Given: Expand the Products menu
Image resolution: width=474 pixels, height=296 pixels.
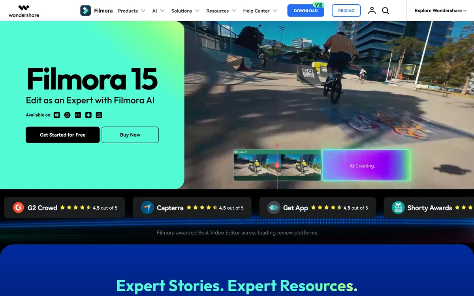Looking at the screenshot, I should (132, 11).
